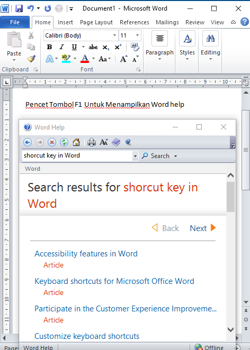Apply red font color

[85, 59]
